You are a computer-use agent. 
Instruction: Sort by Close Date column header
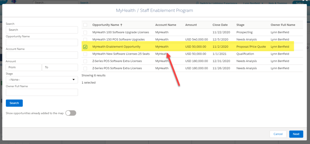tap(220, 25)
